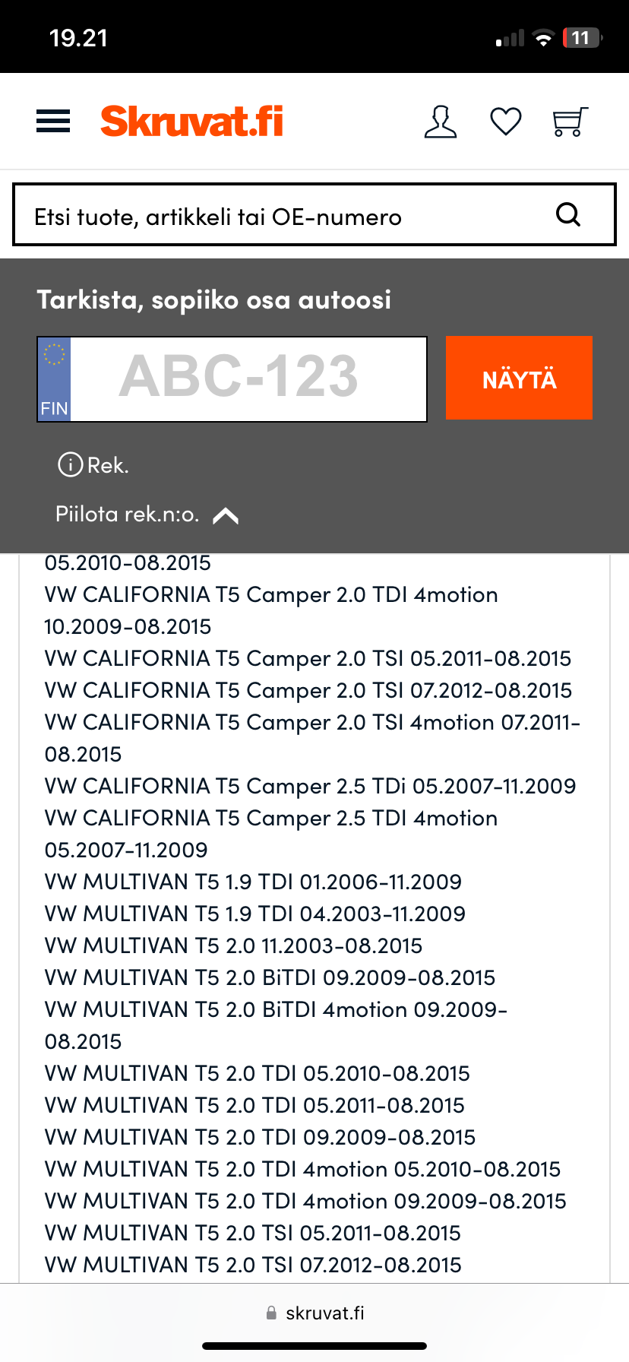This screenshot has width=629, height=1362.
Task: Open the user account icon
Action: [x=441, y=122]
